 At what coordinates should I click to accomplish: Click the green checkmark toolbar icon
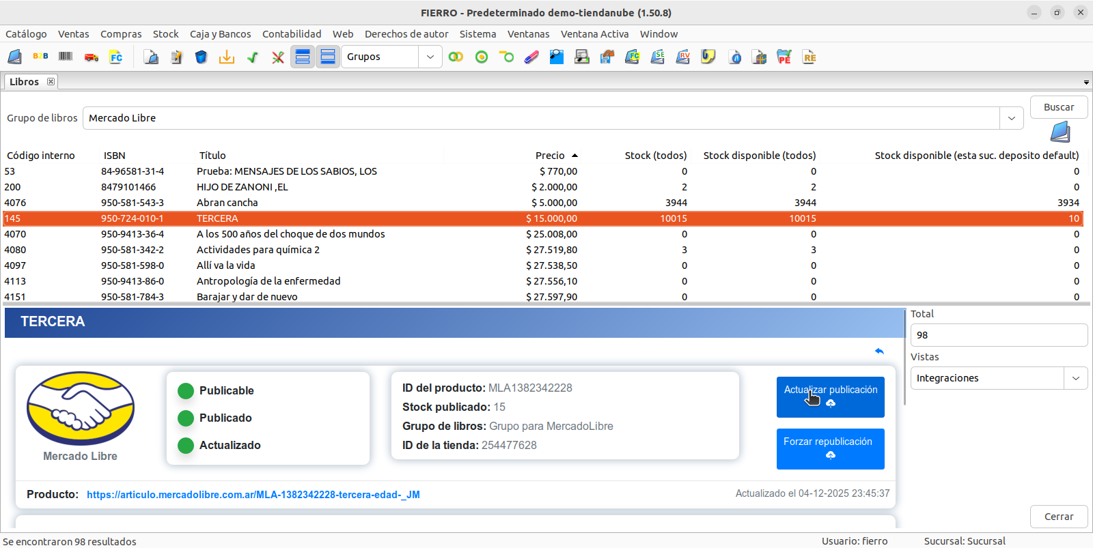pos(253,57)
